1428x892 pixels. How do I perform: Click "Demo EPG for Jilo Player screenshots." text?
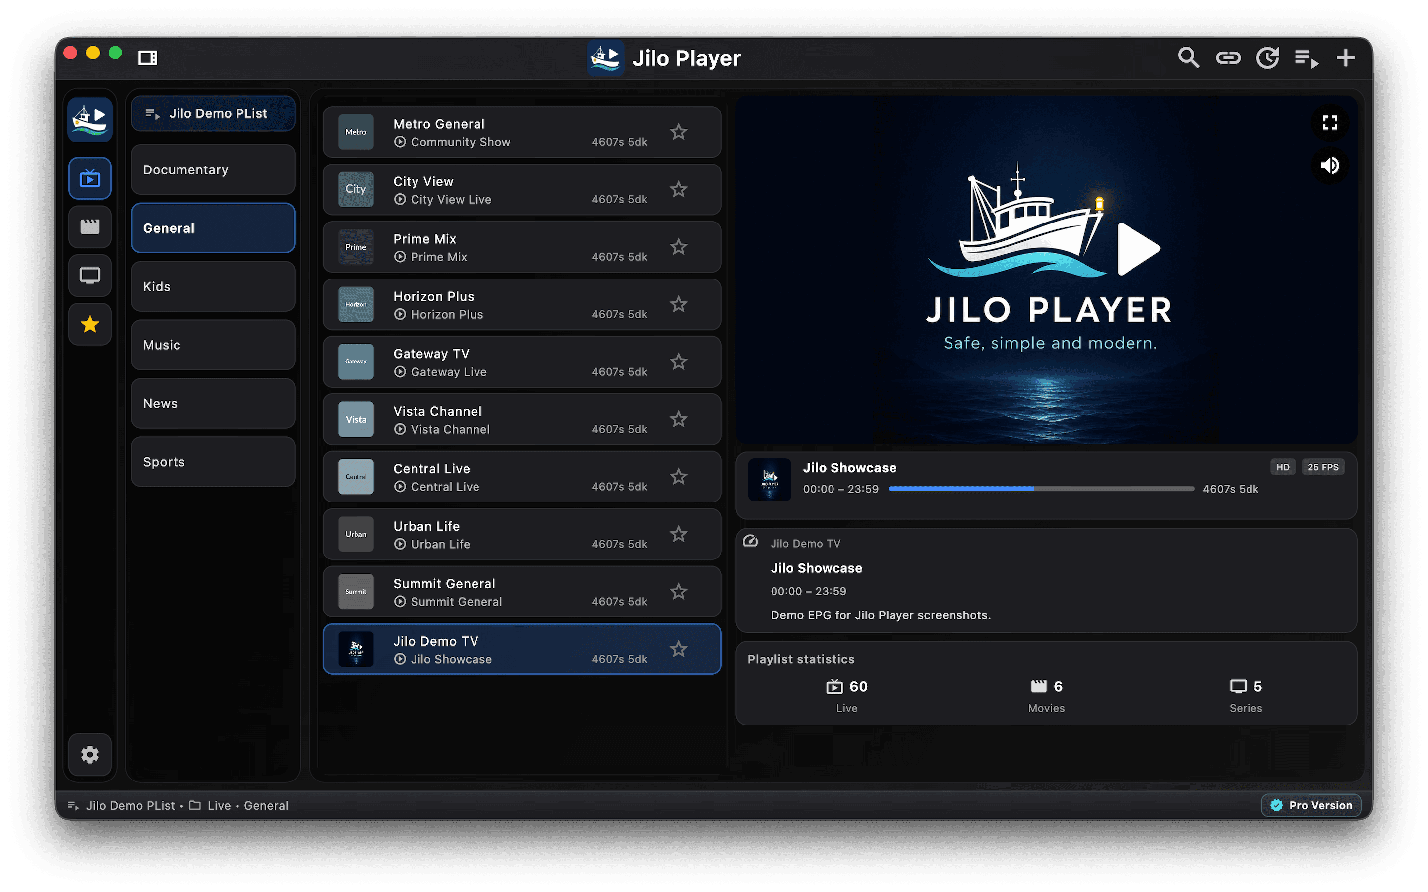click(881, 615)
